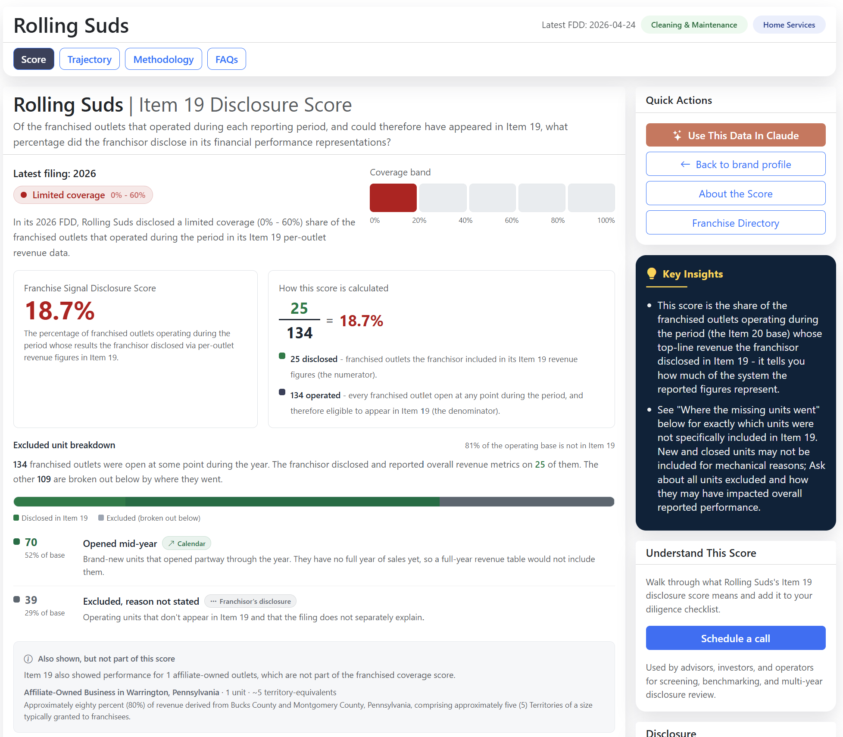The image size is (843, 737).
Task: Select the 60%-80% coverage band segment
Action: click(x=542, y=197)
